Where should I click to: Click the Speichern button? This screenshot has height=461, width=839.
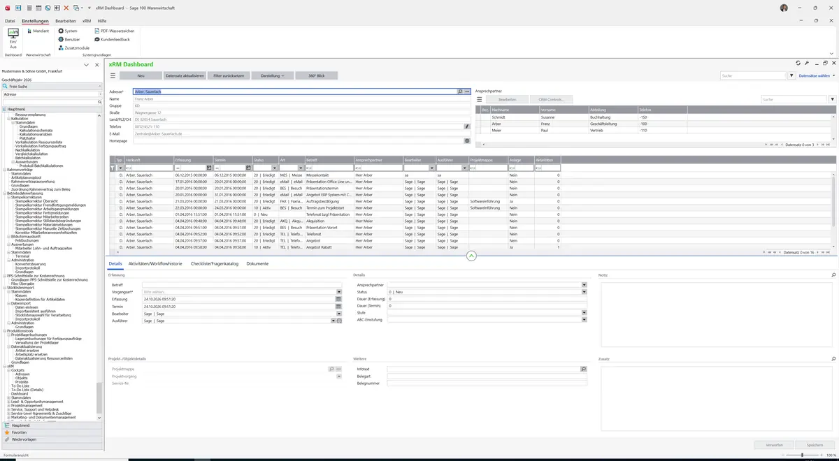click(x=815, y=445)
